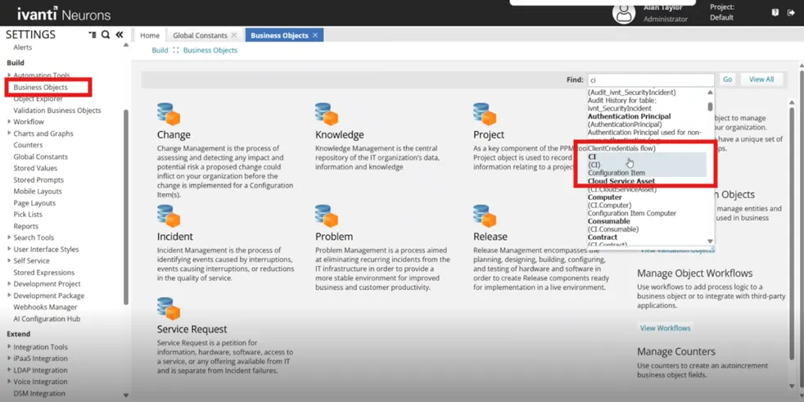The image size is (804, 402).
Task: Expand the User Interface Styles node
Action: coord(9,249)
